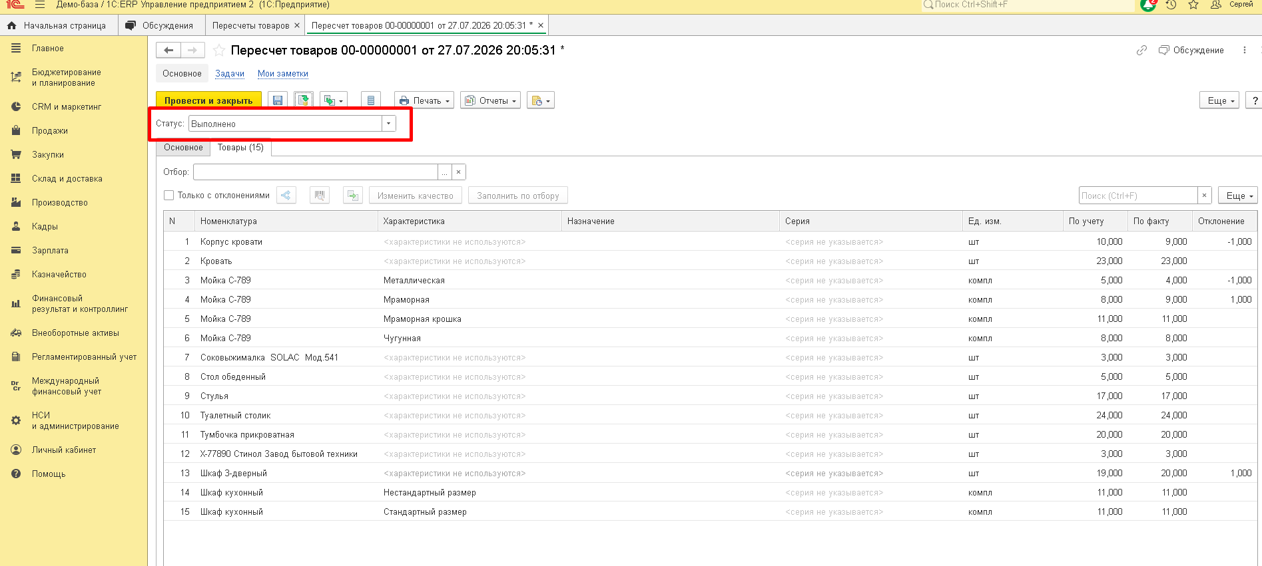The height and width of the screenshot is (566, 1262).
Task: Open the Склад и доставка section
Action: tap(67, 178)
